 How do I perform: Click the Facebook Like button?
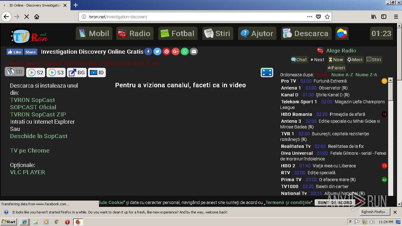pyautogui.click(x=14, y=52)
